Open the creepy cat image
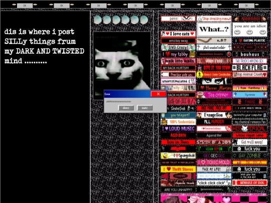The height and width of the screenshot is (203, 271). point(122,66)
